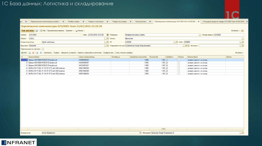Move row up with blue up arrow
The height and width of the screenshot is (146, 262).
point(37,53)
